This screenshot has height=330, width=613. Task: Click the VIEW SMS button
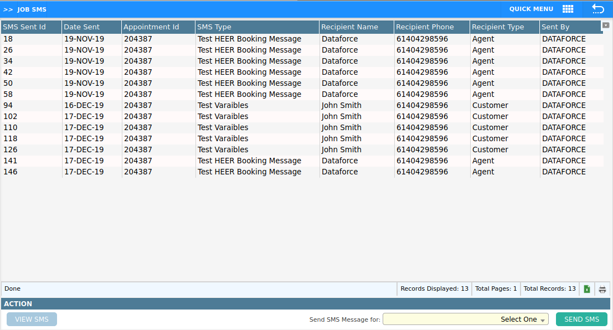point(32,319)
